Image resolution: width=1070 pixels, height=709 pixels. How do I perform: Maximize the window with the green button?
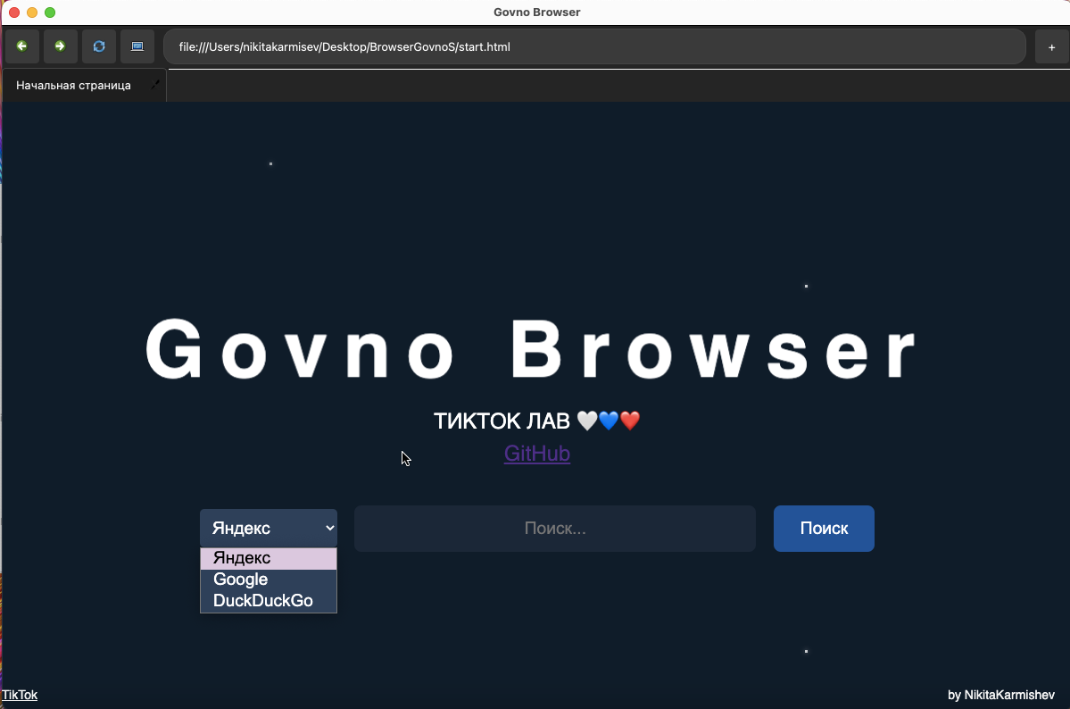pyautogui.click(x=50, y=13)
